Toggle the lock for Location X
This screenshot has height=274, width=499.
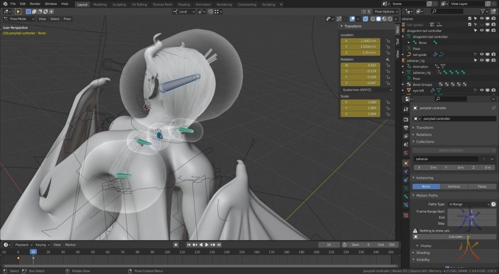(x=388, y=41)
